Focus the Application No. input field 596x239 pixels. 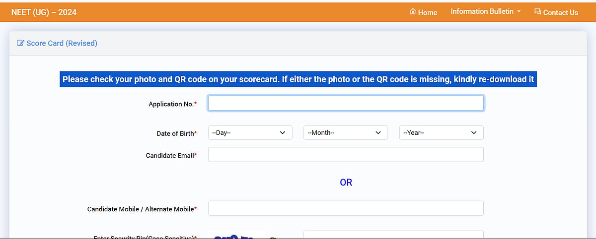click(x=346, y=103)
